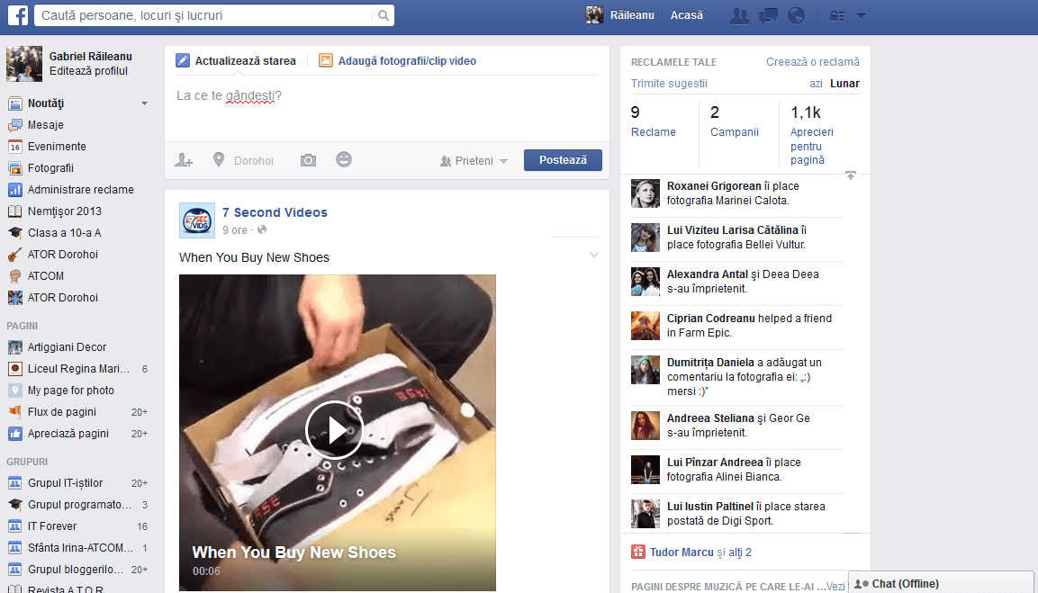Play the When You Buy New Shoes video
The image size is (1038, 593).
point(334,430)
